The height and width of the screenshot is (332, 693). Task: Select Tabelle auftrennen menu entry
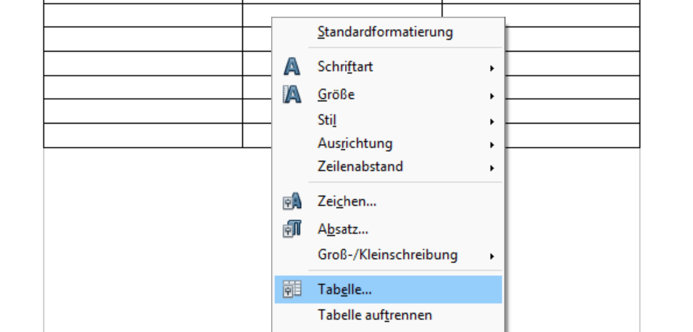click(374, 315)
